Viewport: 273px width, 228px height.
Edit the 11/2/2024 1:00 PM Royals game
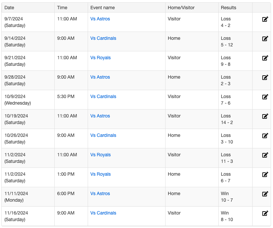265,174
